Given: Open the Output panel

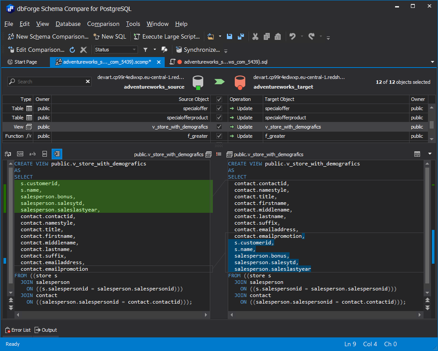Looking at the screenshot, I should point(46,330).
